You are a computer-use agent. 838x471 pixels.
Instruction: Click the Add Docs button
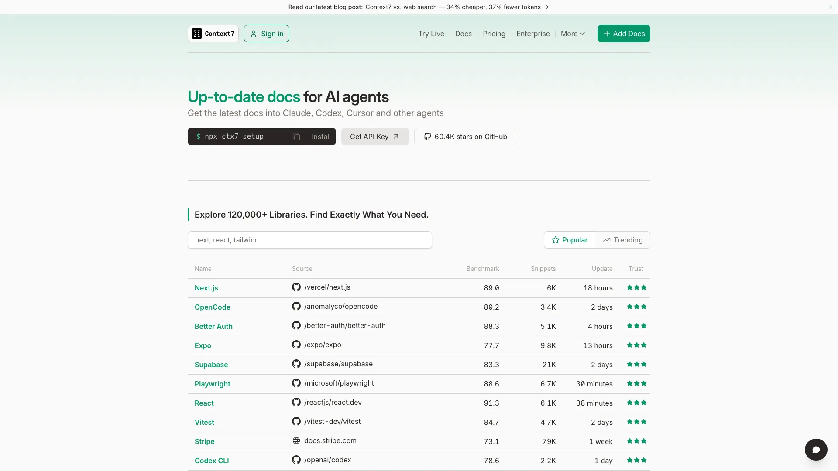point(624,34)
